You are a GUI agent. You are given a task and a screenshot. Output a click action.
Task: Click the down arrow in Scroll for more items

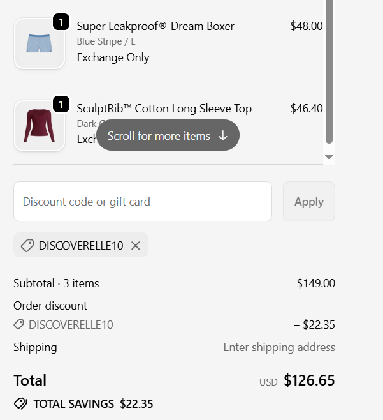[x=223, y=135]
